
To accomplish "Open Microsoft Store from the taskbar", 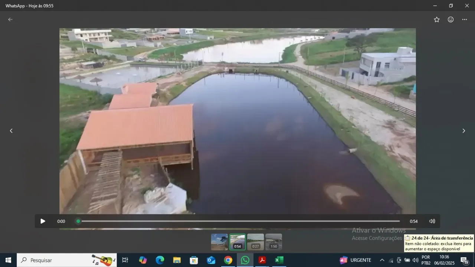I will pos(194,260).
